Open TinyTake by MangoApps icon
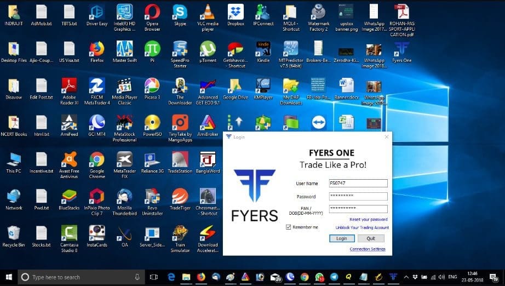Viewport: 505px width, 286px height. 180,128
